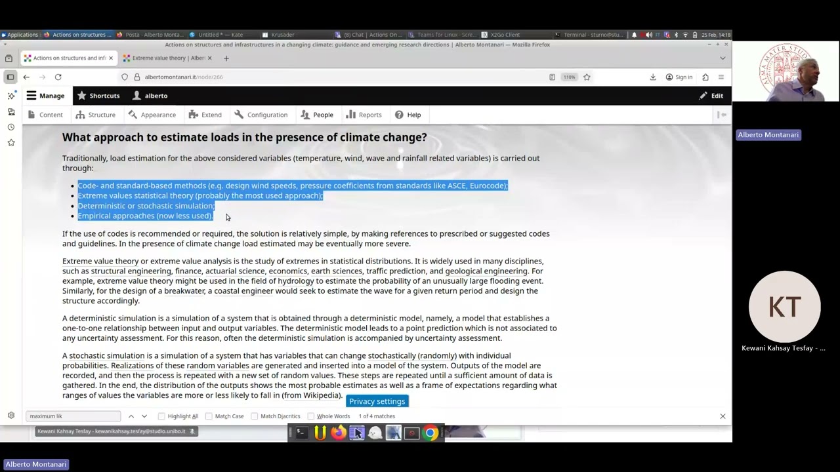840x472 pixels.
Task: Close the Actions on structures tab
Action: (110, 58)
